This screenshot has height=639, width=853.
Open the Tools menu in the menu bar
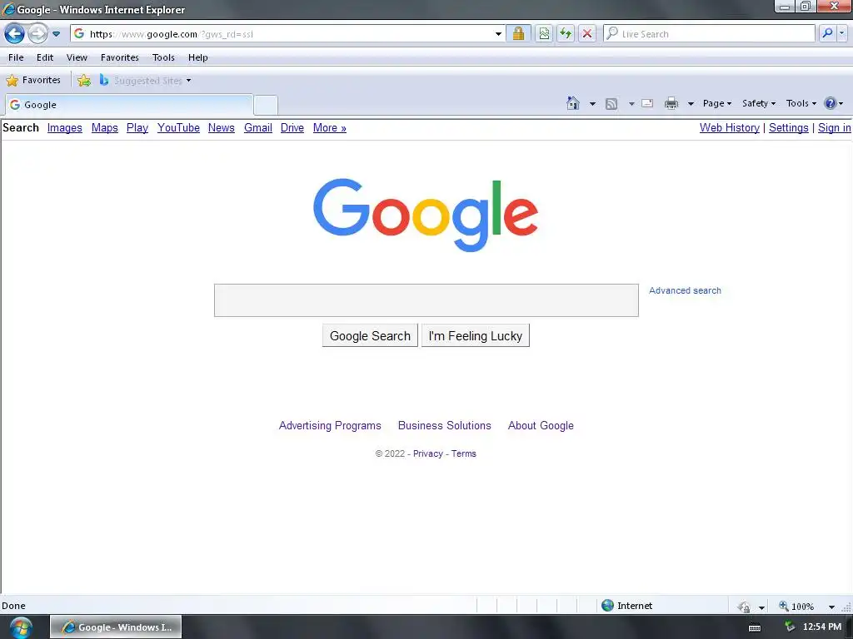pyautogui.click(x=163, y=57)
